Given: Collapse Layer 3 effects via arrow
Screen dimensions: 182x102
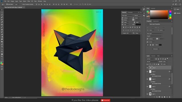Looking at the screenshot, I should click(x=171, y=72).
